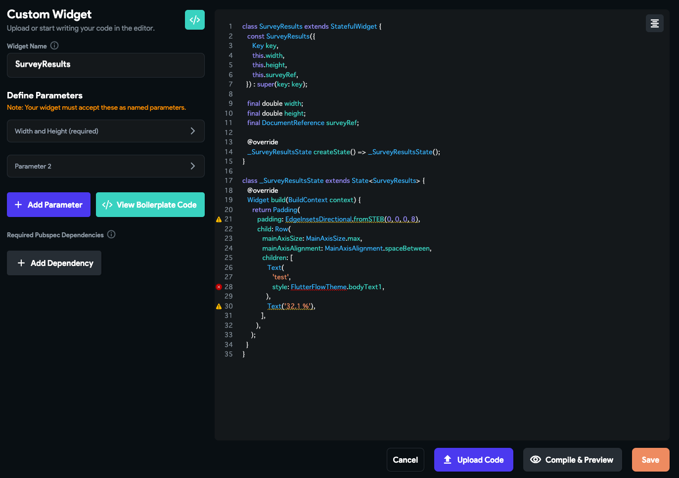Click 'return Padding(' on line 20
This screenshot has height=478, width=679.
click(276, 210)
